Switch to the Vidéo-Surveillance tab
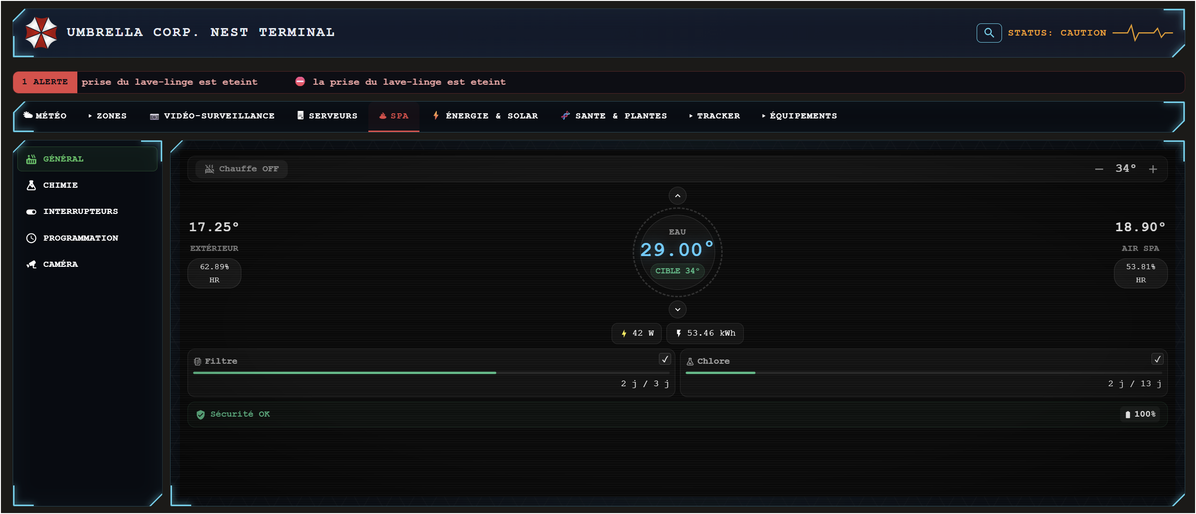 212,116
